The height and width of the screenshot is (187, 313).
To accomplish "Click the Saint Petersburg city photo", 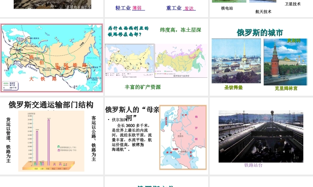I will [236, 61].
